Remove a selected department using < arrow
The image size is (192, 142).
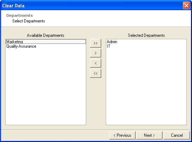point(96,63)
